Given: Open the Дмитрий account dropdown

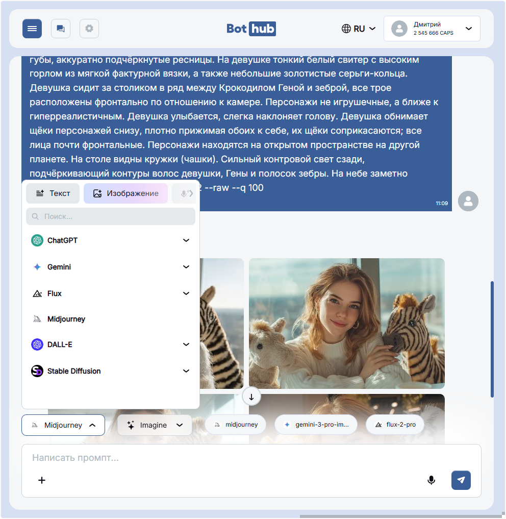Looking at the screenshot, I should point(432,29).
